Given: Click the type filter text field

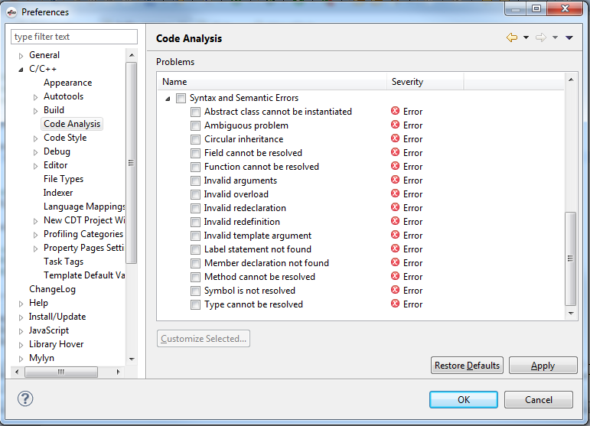Looking at the screenshot, I should coord(74,37).
